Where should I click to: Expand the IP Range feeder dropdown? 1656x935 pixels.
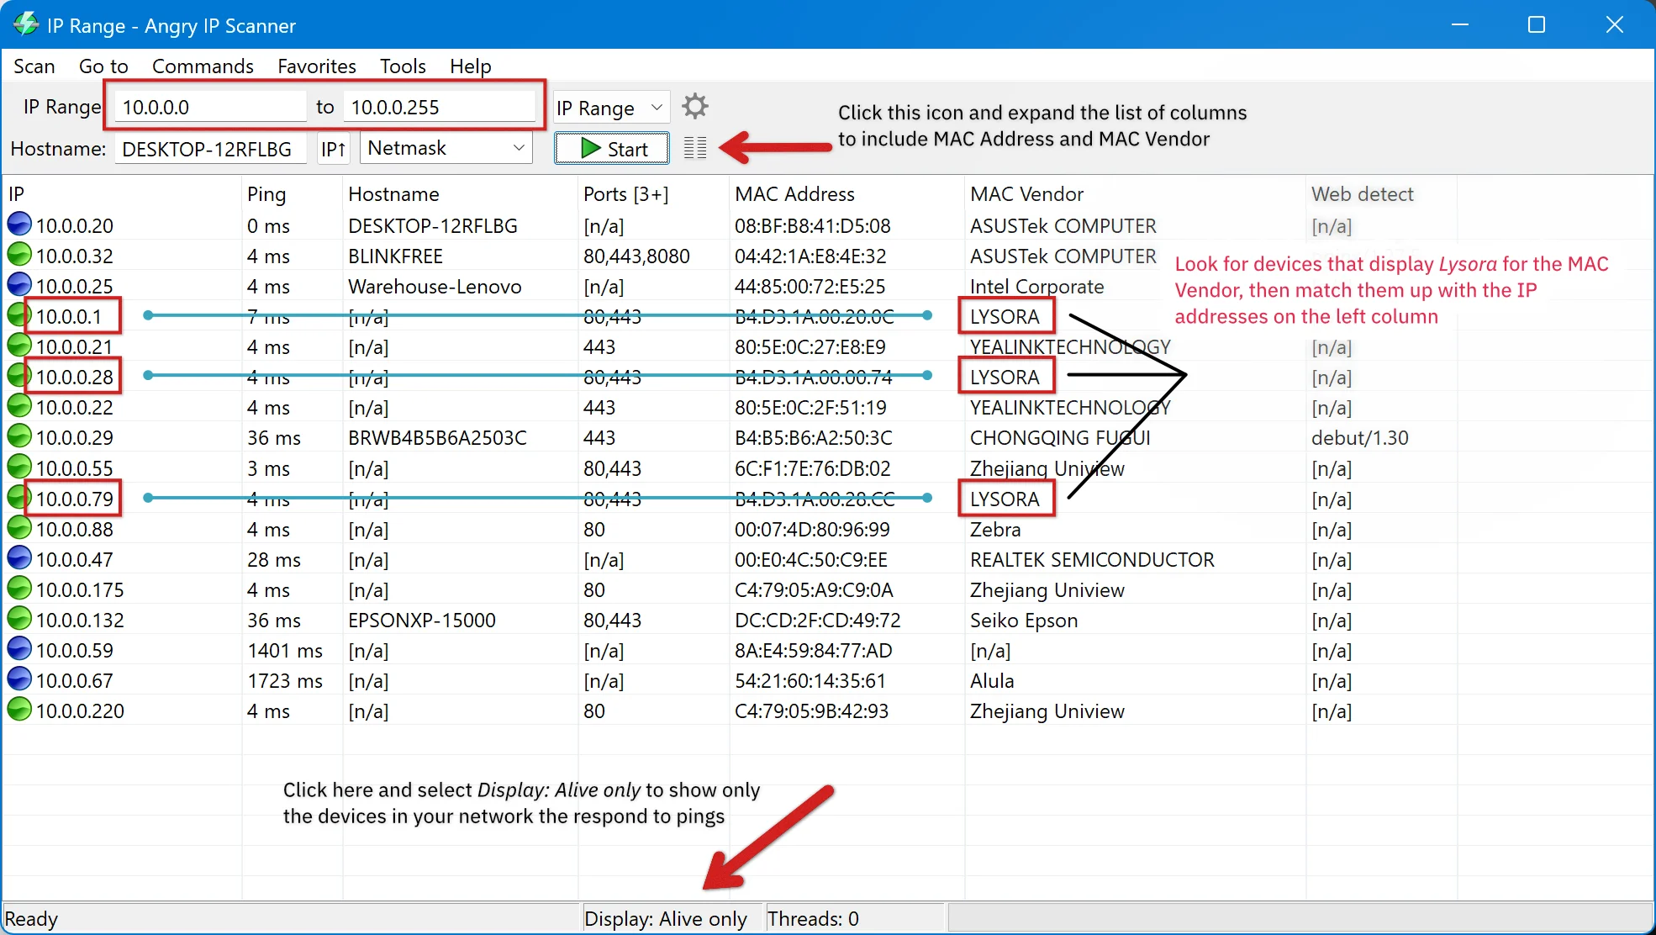[612, 108]
